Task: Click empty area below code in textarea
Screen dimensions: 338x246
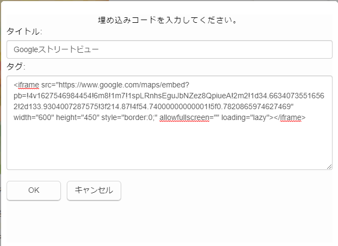Action: pyautogui.click(x=170, y=146)
